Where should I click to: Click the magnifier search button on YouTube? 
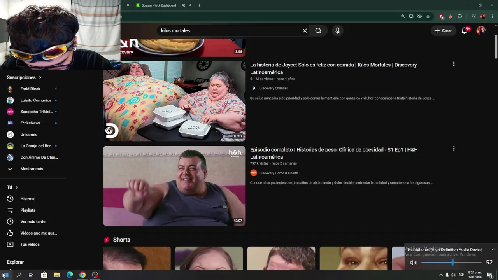click(x=318, y=31)
